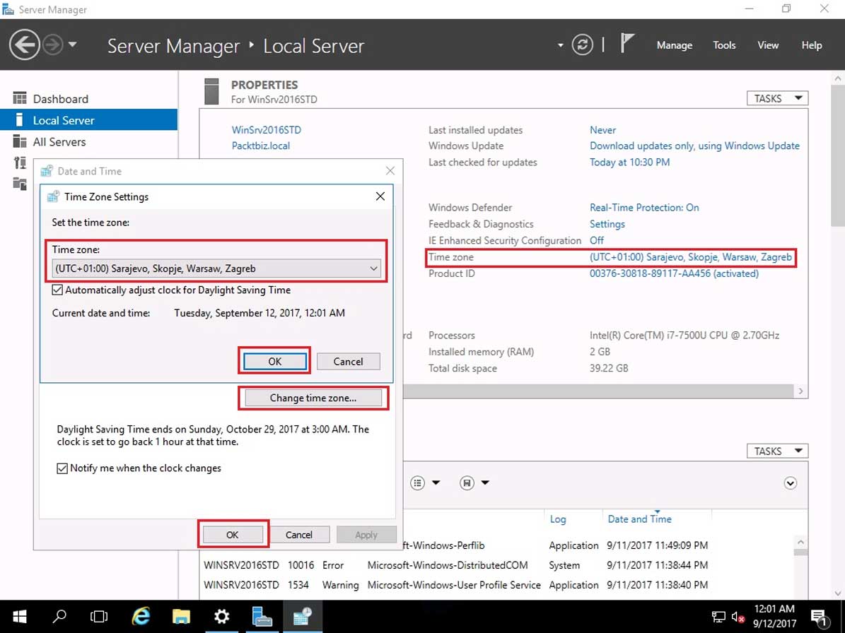Viewport: 845px width, 633px height.
Task: Open the Properties TASKS dropdown
Action: click(x=776, y=98)
